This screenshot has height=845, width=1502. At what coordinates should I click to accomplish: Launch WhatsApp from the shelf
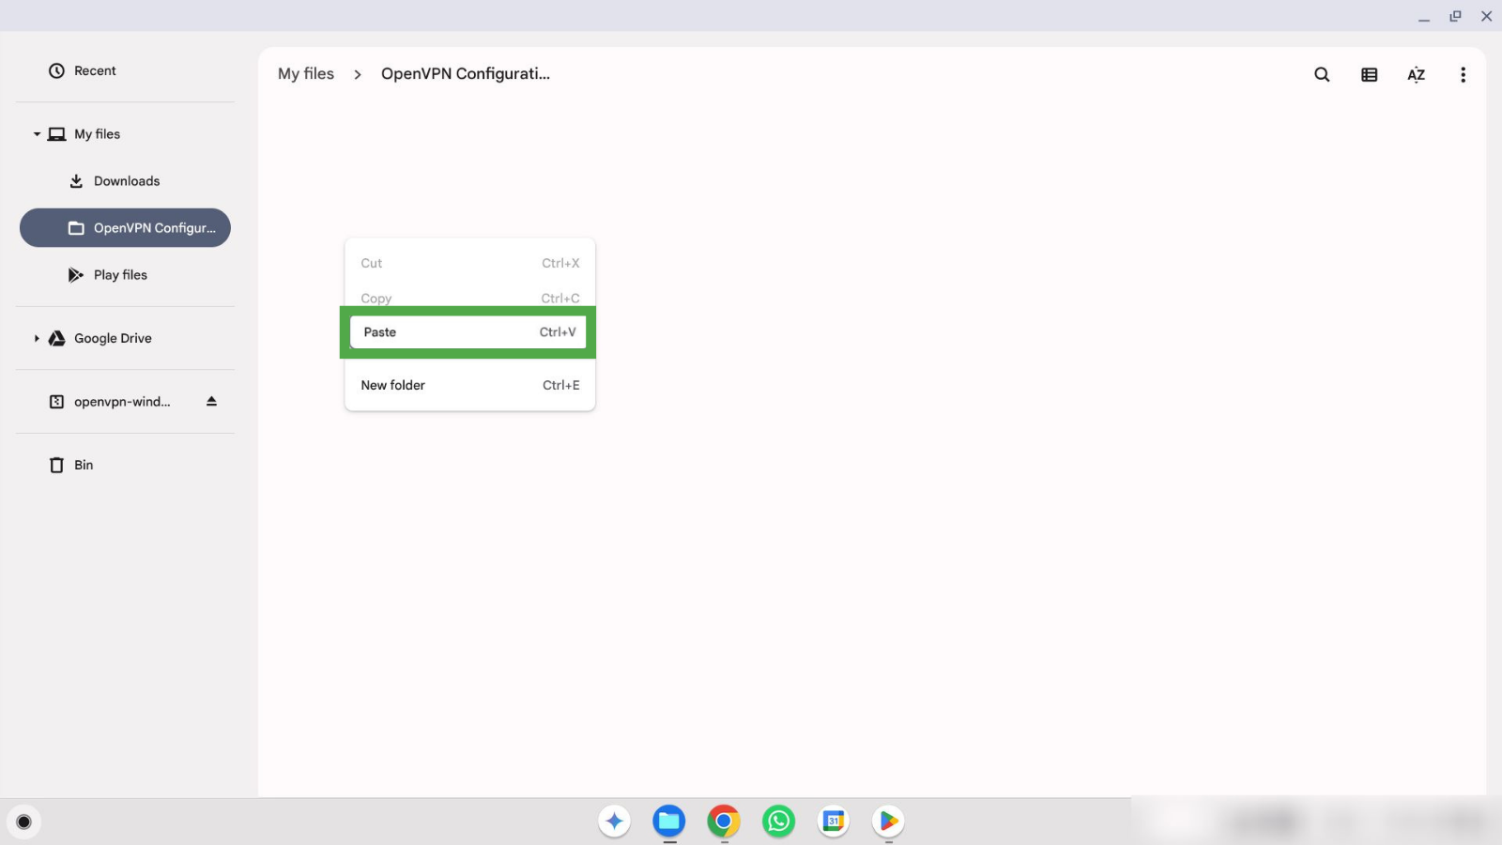[778, 822]
